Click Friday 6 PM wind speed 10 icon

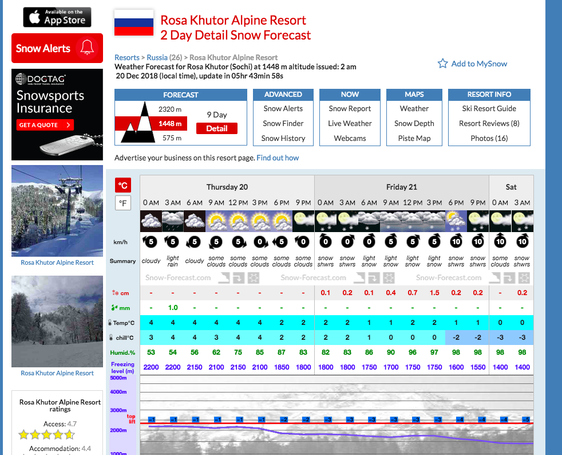(x=456, y=241)
